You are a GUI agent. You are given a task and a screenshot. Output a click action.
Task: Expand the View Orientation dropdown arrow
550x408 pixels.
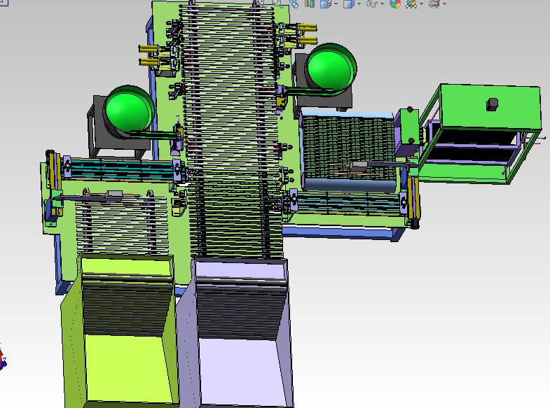336,3
